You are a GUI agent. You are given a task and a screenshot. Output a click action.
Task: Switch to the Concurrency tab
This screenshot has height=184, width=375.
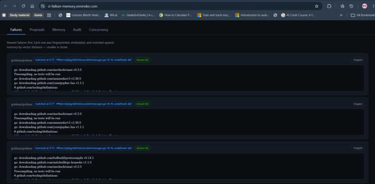[x=99, y=30]
